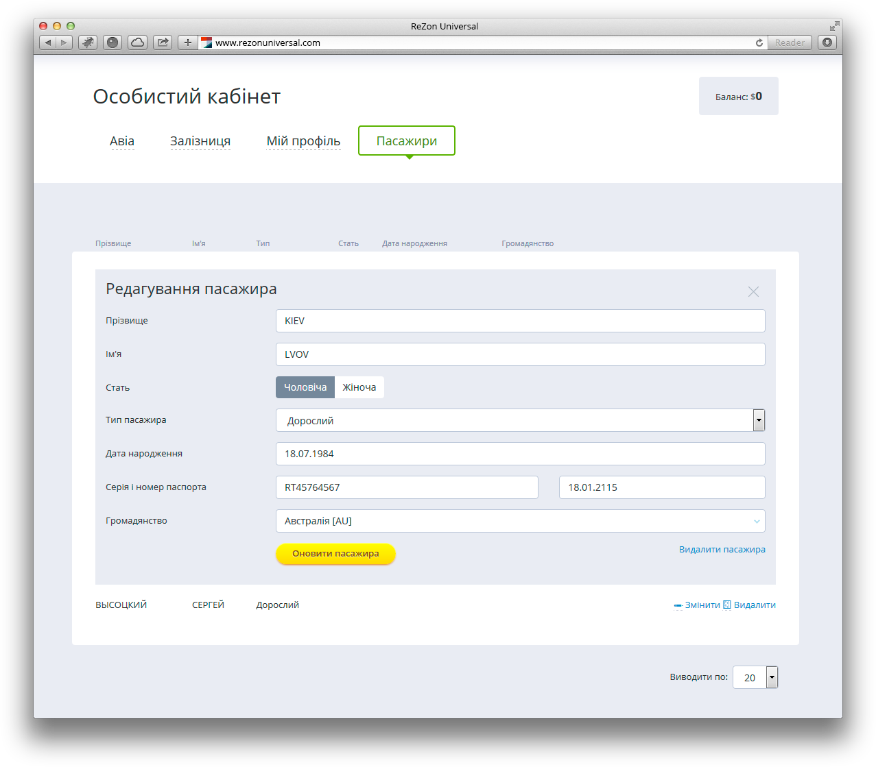Viewport: 876px width, 767px height.
Task: Click the delete icon beside Видалити
Action: 727,605
